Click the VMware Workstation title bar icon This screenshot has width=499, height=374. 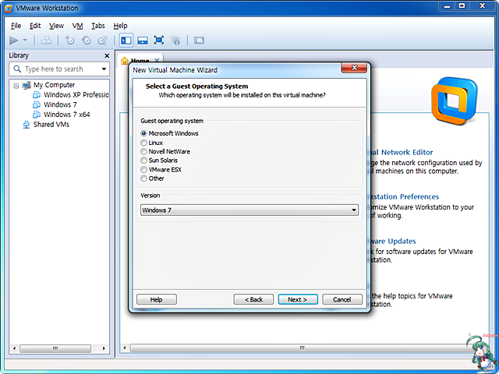pos(9,9)
